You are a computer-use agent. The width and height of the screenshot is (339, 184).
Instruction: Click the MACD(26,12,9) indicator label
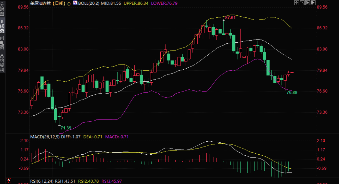pos(45,137)
